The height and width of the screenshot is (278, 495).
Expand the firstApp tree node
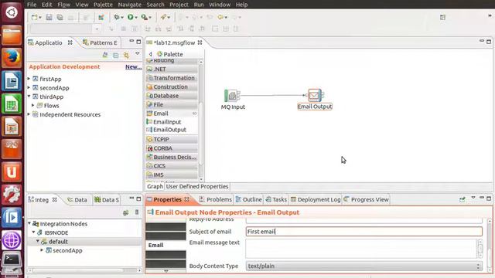pyautogui.click(x=29, y=79)
